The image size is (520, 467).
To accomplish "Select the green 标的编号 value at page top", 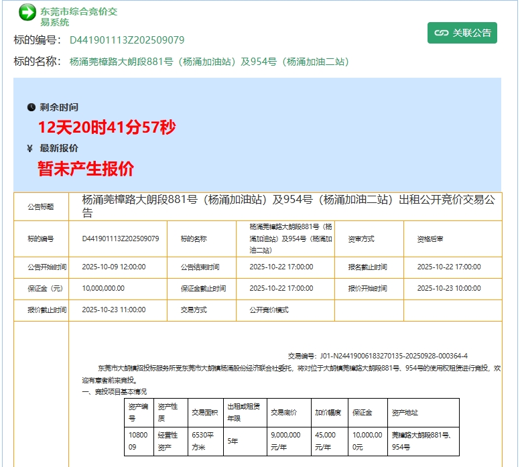I will pyautogui.click(x=127, y=40).
